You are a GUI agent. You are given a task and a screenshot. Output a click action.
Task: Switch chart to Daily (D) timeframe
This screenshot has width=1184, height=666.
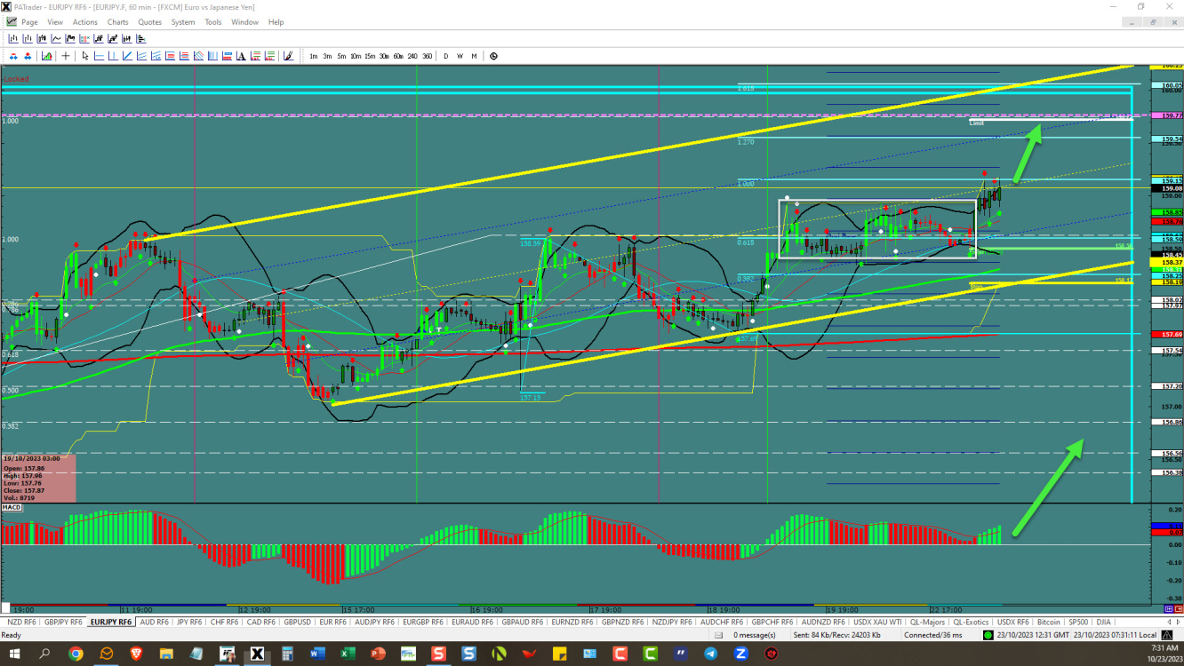pyautogui.click(x=446, y=56)
